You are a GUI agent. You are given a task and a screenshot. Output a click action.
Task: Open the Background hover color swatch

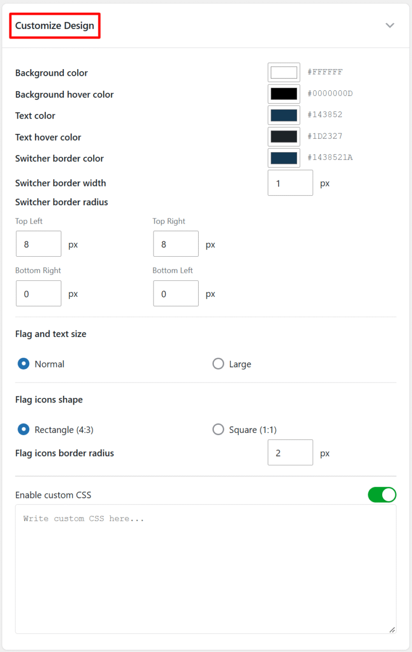(x=284, y=94)
